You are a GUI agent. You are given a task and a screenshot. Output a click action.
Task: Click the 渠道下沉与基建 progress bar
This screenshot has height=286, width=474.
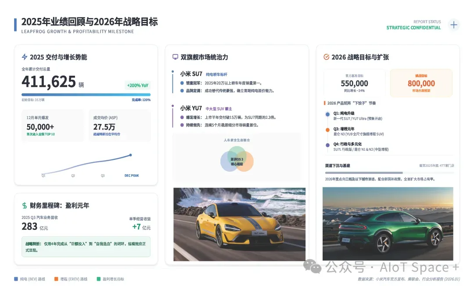(389, 173)
